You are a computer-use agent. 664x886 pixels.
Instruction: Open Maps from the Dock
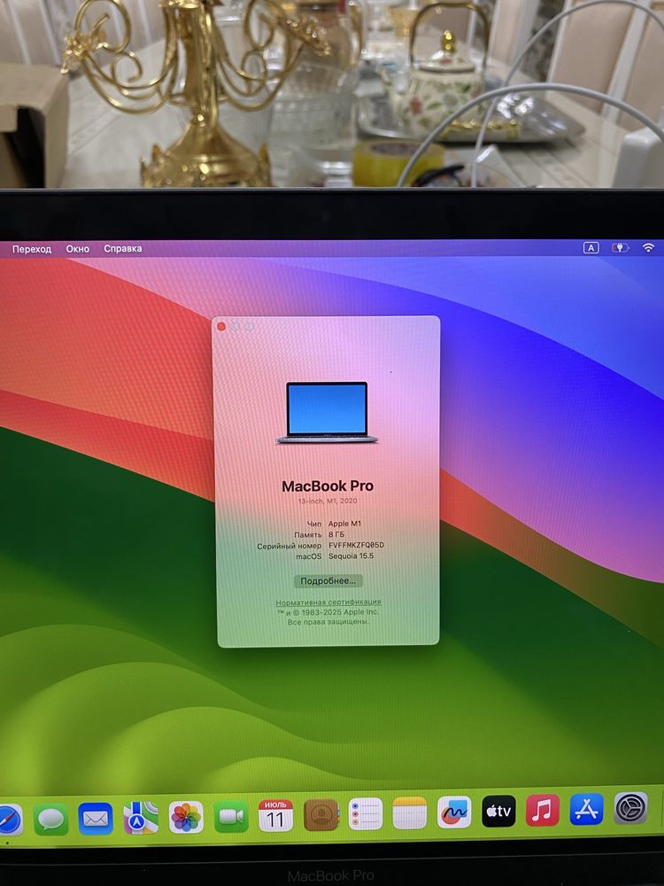141,818
